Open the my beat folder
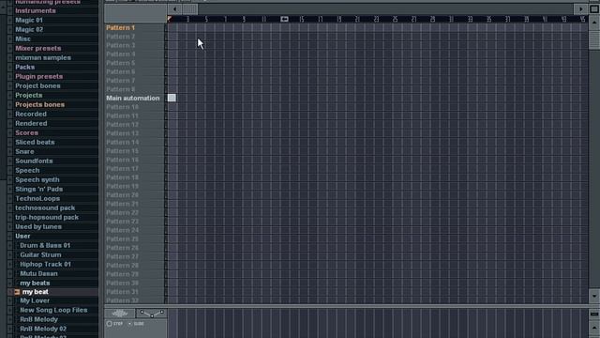 coord(36,292)
